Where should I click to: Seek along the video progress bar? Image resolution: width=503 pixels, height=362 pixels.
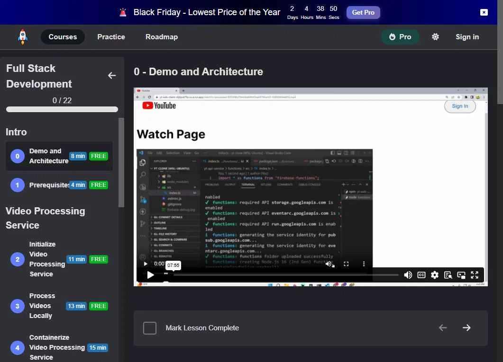point(285,275)
